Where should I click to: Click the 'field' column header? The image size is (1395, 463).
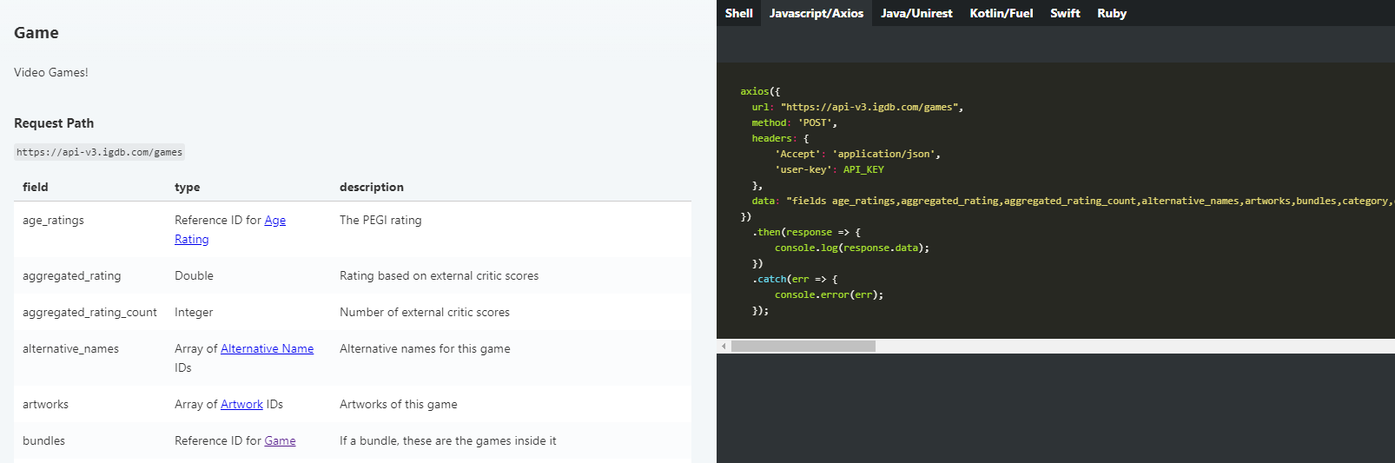click(36, 187)
